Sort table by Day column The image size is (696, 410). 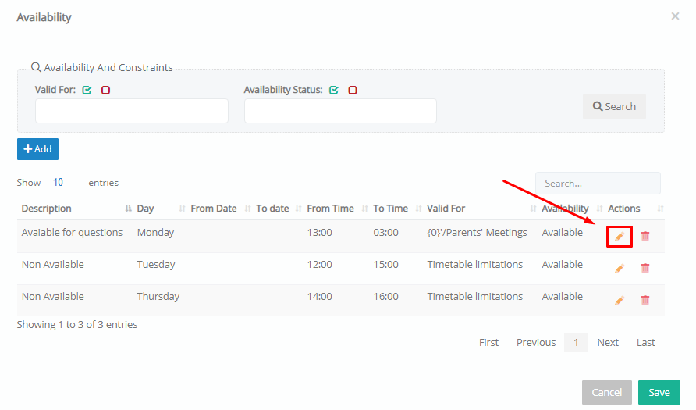pyautogui.click(x=160, y=209)
